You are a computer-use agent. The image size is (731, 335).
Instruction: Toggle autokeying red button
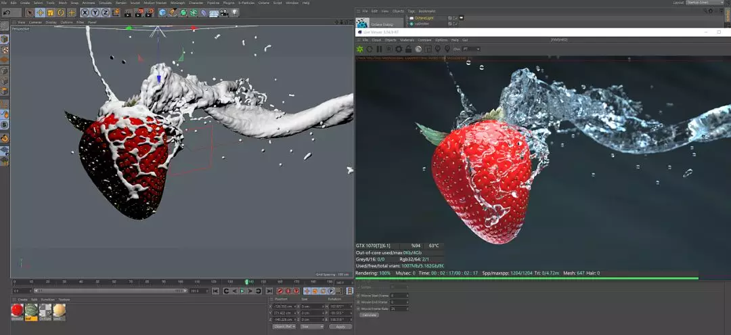[x=288, y=291]
